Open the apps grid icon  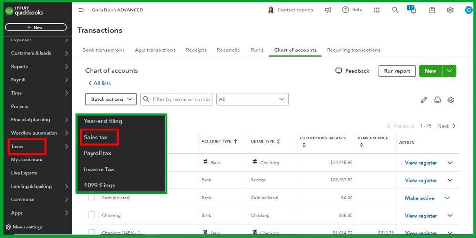377,10
